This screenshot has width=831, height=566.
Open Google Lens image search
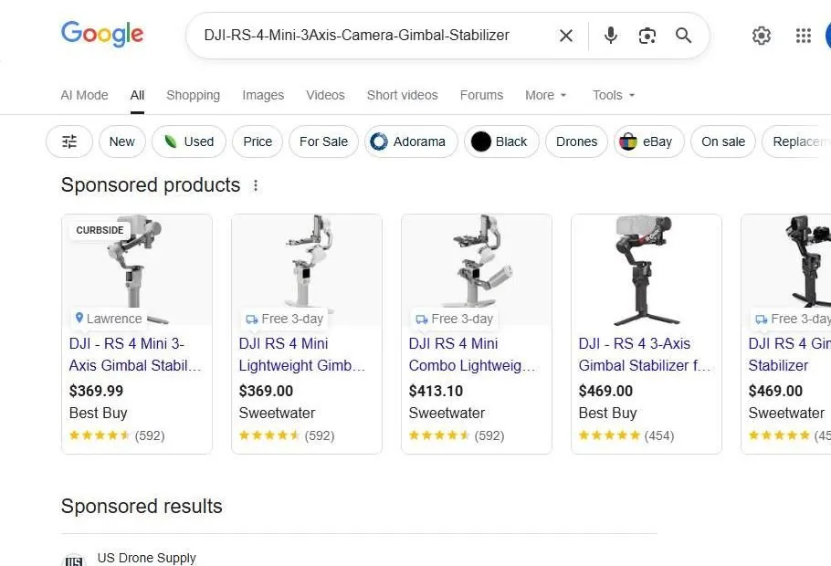pos(647,36)
